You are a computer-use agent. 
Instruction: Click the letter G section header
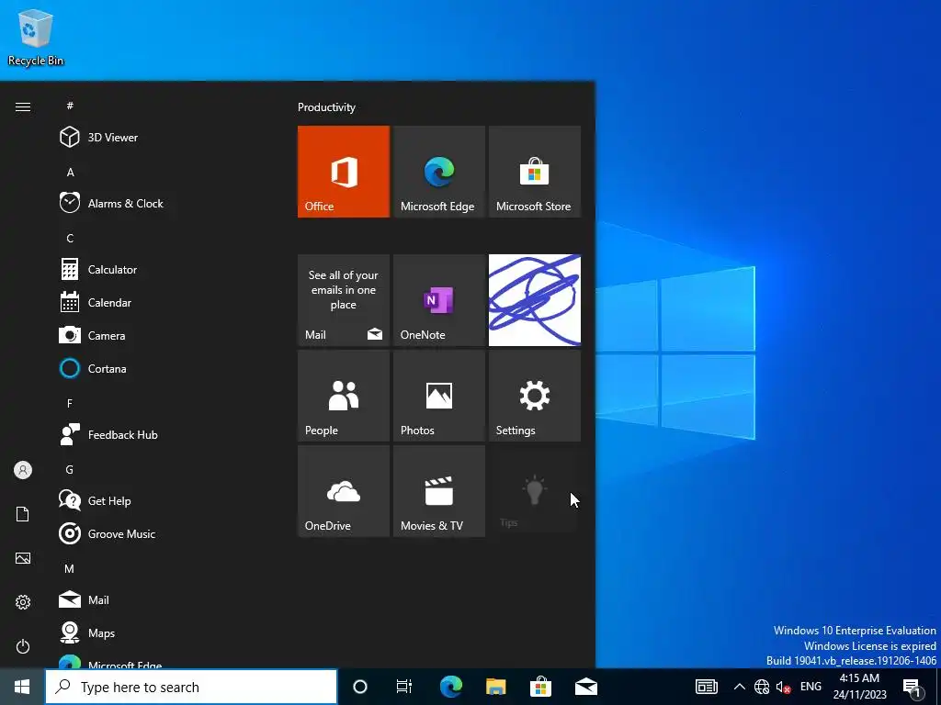coord(70,469)
